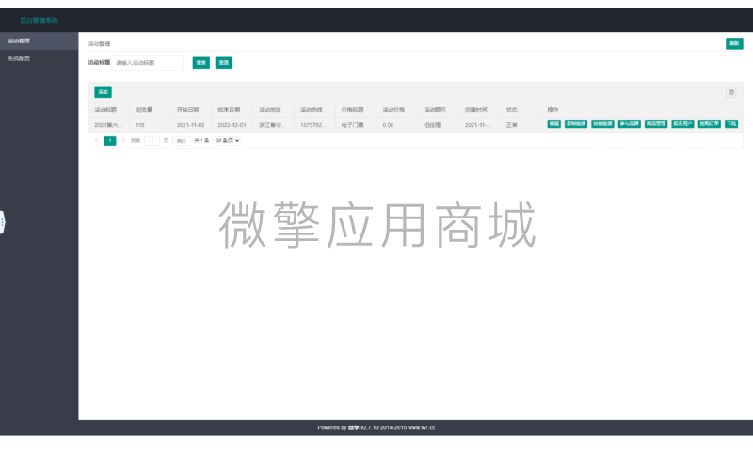
Task: Open 活动管理 in the sidebar
Action: tap(39, 40)
